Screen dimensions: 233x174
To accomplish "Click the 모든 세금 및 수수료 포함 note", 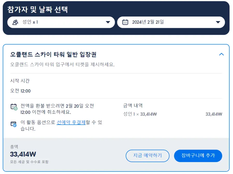I will [29, 162].
